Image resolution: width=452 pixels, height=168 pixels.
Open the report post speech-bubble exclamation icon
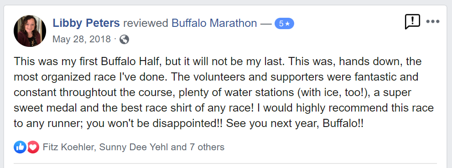click(x=412, y=22)
